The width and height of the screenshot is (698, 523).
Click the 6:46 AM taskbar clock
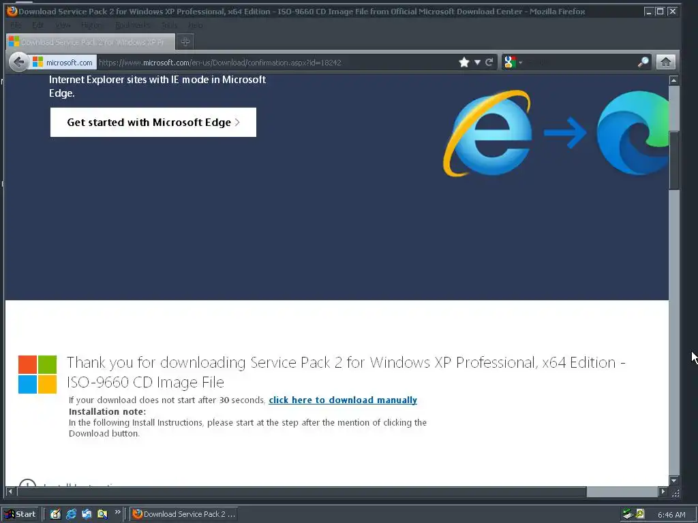[x=671, y=515]
